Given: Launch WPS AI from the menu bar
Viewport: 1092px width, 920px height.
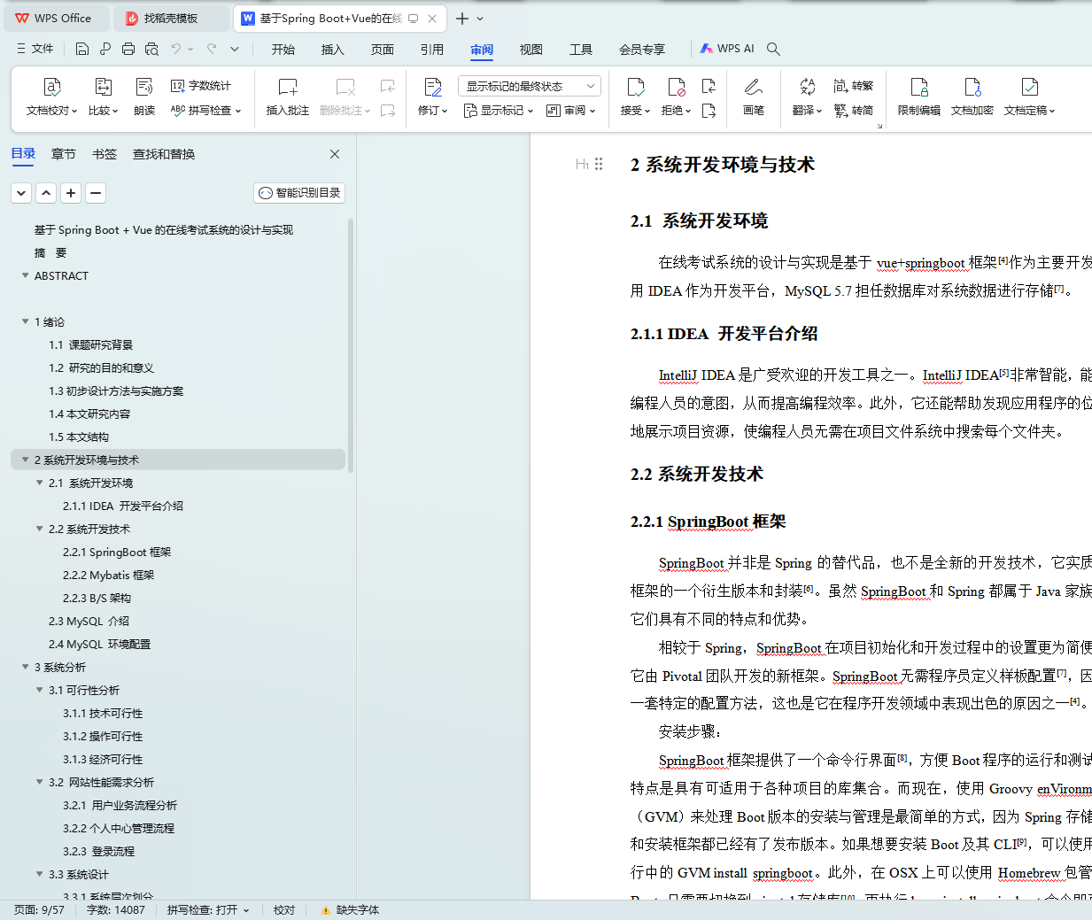Looking at the screenshot, I should point(727,49).
